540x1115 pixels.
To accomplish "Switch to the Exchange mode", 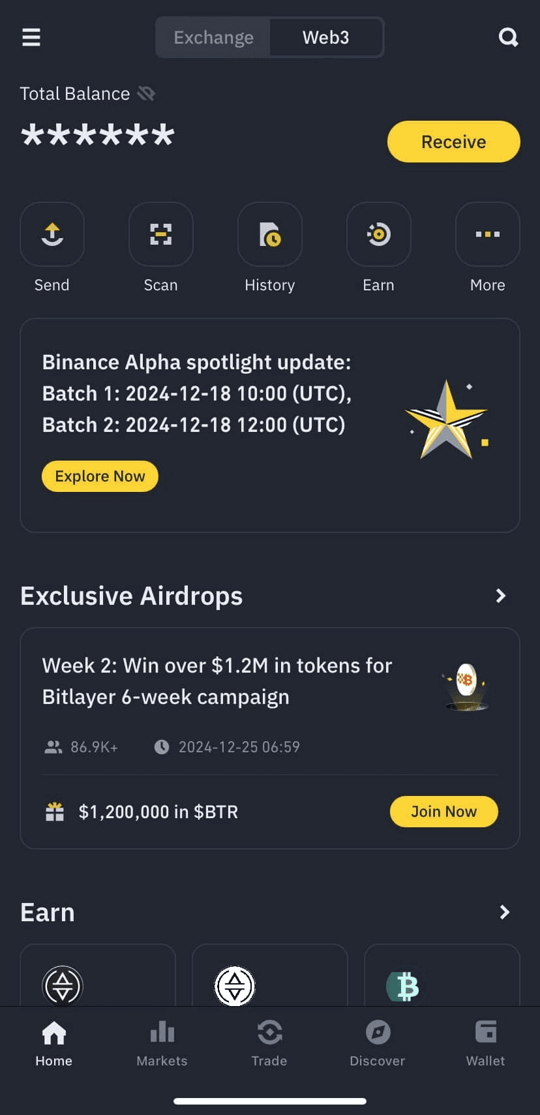I will click(214, 38).
